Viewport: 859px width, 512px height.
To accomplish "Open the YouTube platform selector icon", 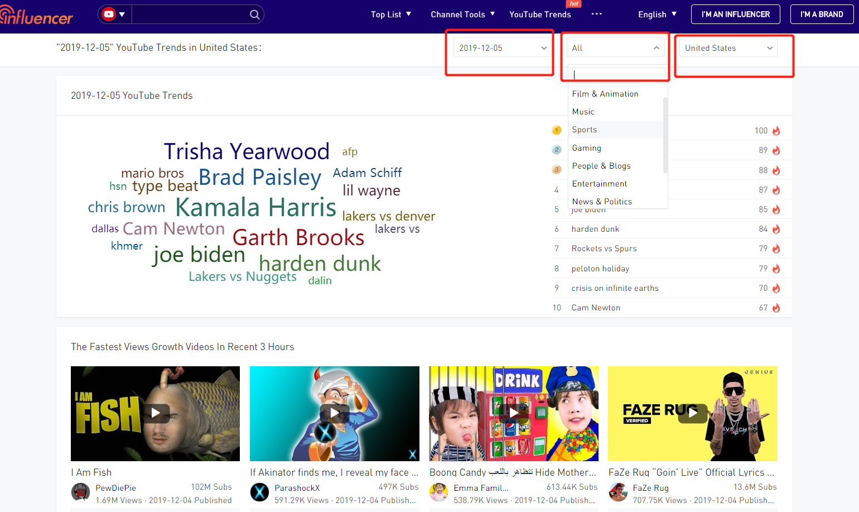I will pyautogui.click(x=114, y=15).
